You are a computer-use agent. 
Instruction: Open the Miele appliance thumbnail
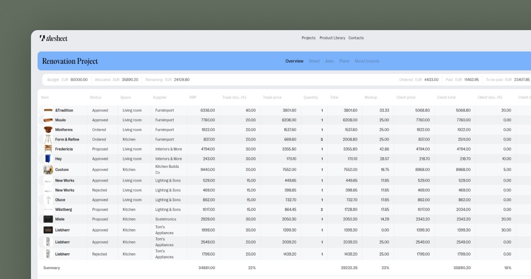[x=48, y=219]
